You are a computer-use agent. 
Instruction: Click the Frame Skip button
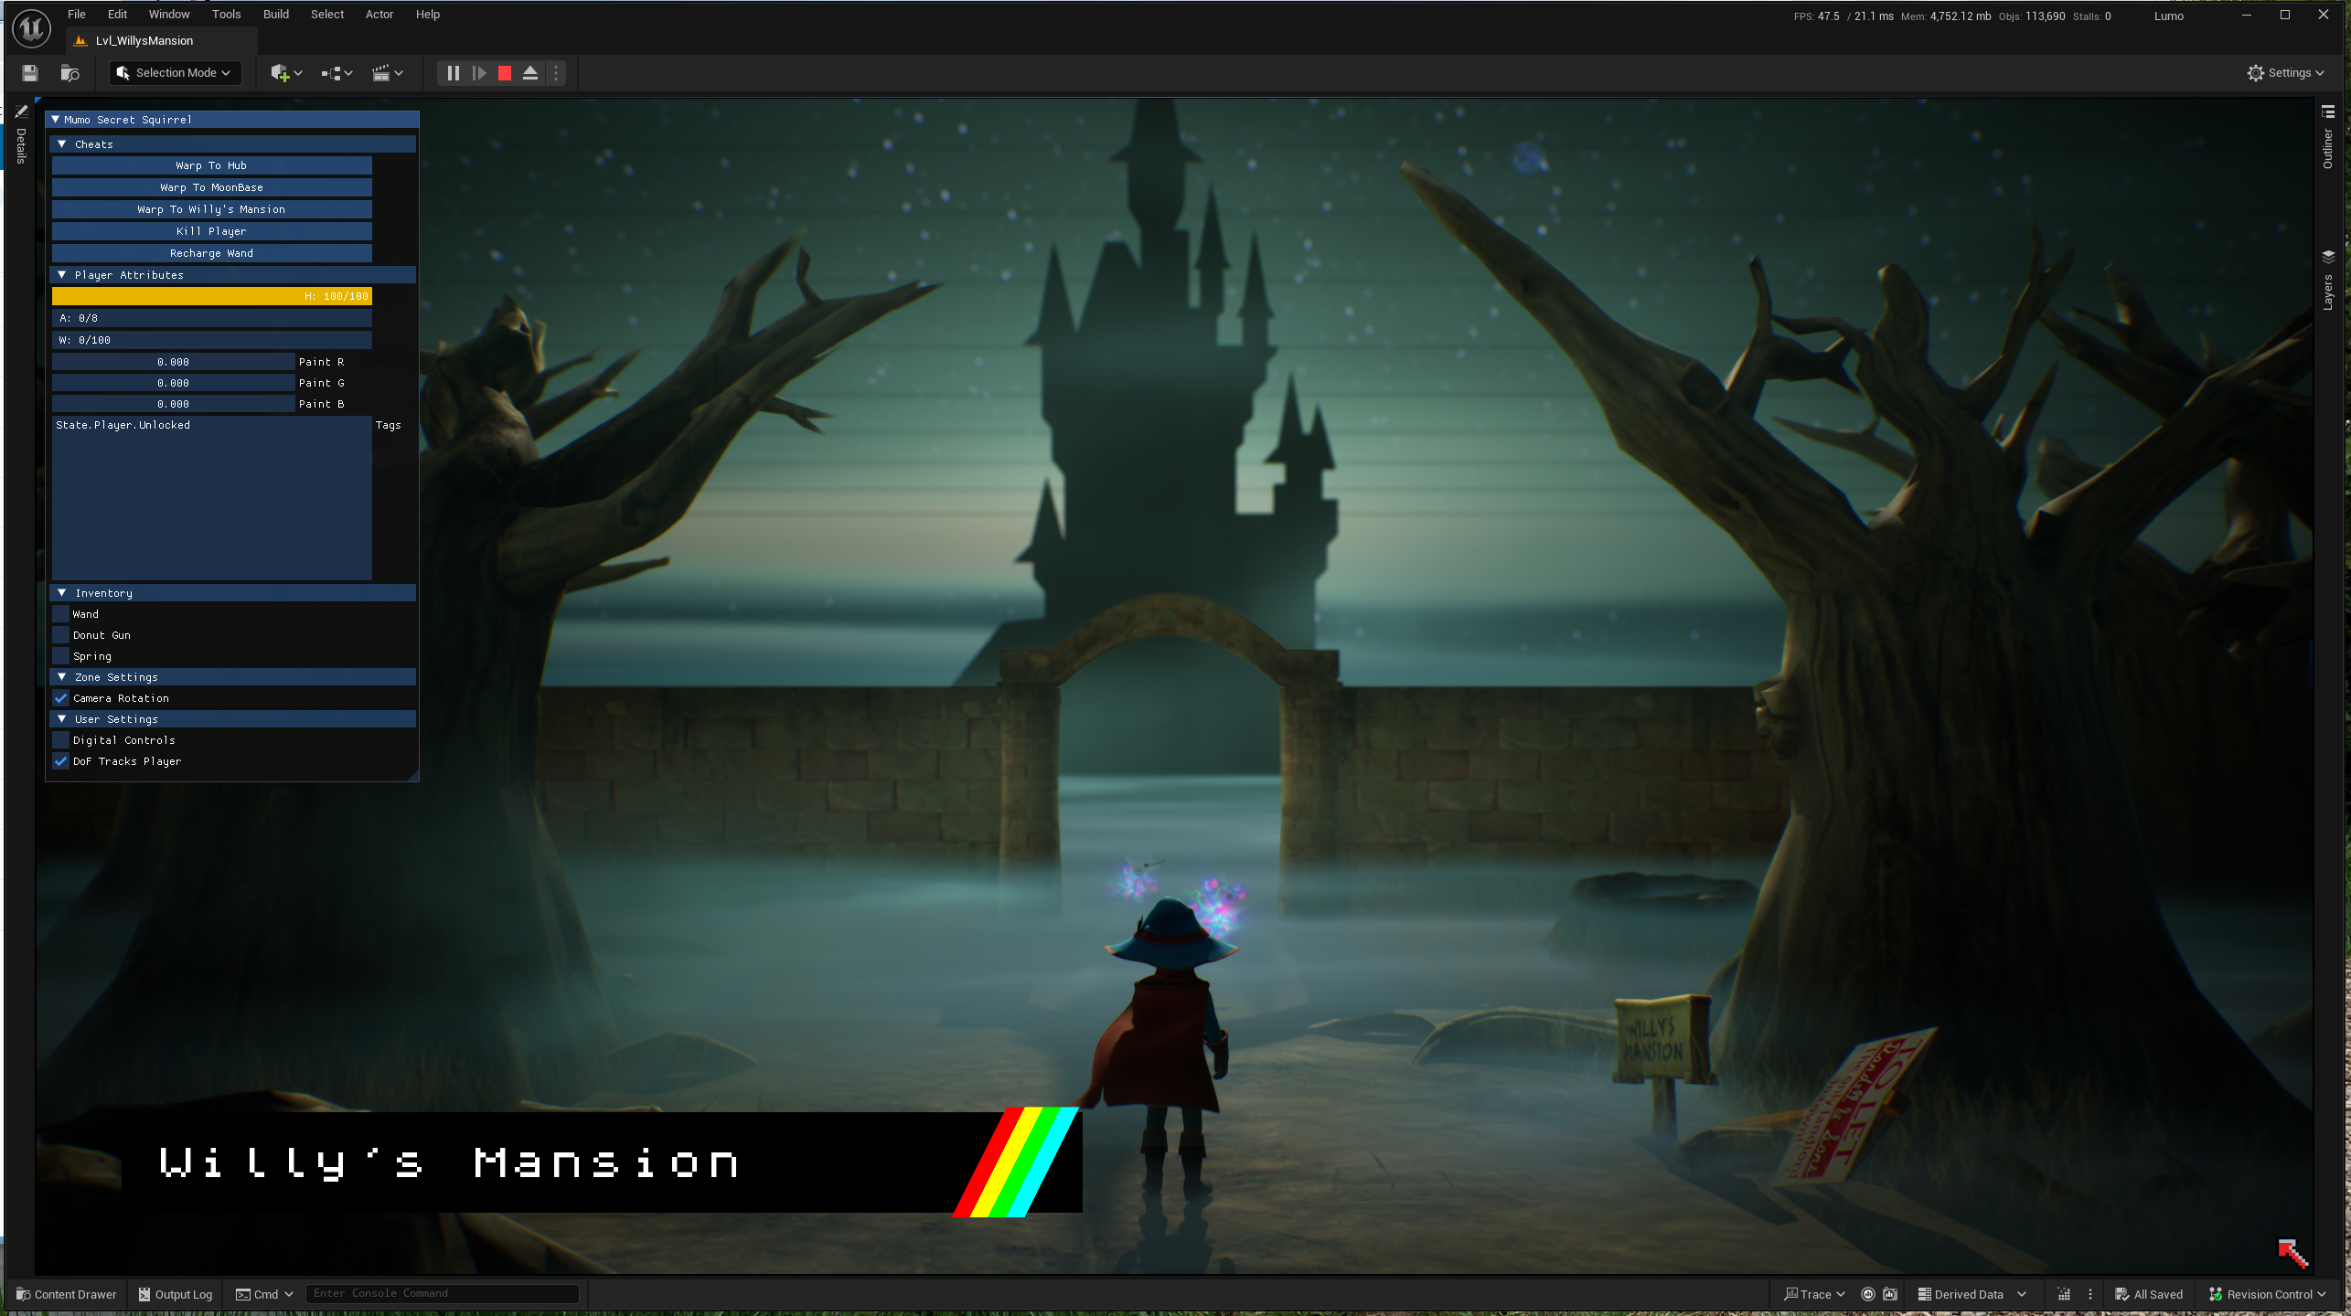tap(478, 73)
